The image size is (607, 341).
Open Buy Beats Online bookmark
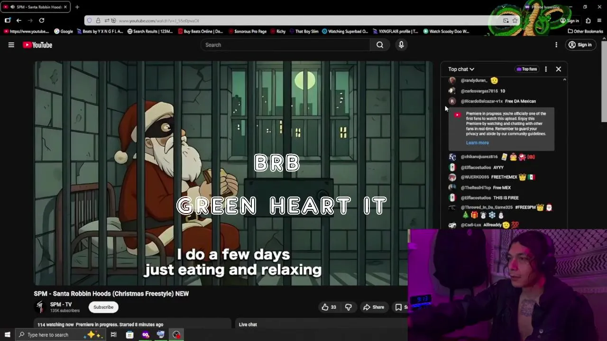click(200, 31)
